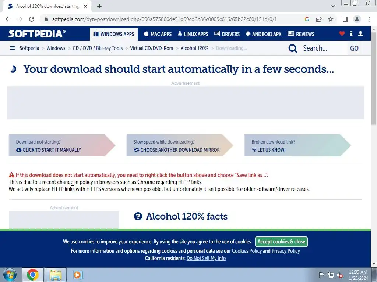Open Windows Media Player from the taskbar
The height and width of the screenshot is (282, 377).
(x=78, y=275)
